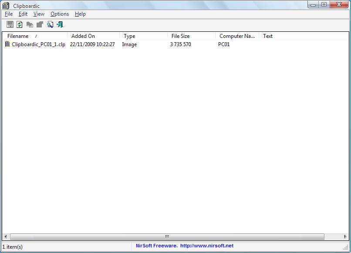Open the Options menu
The image size is (351, 253).
tap(60, 14)
